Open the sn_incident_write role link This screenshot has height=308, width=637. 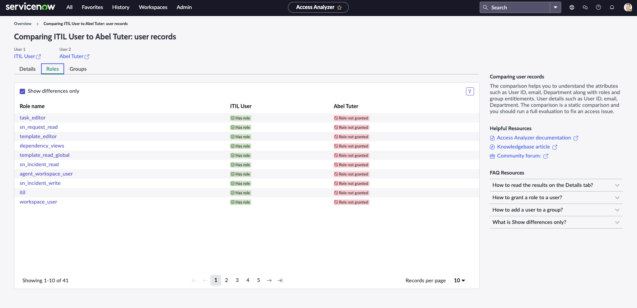click(40, 183)
